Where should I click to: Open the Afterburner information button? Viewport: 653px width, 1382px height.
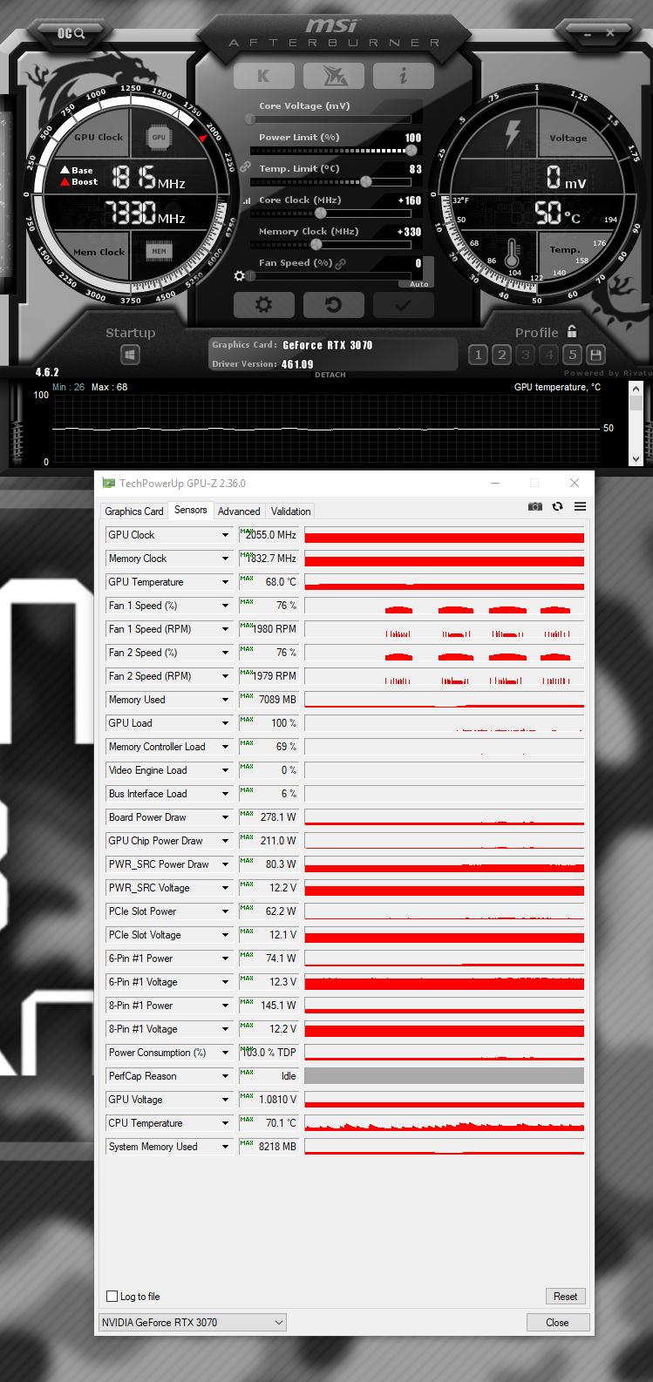[403, 76]
